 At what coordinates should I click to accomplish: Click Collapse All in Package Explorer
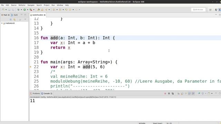coord(11,20)
